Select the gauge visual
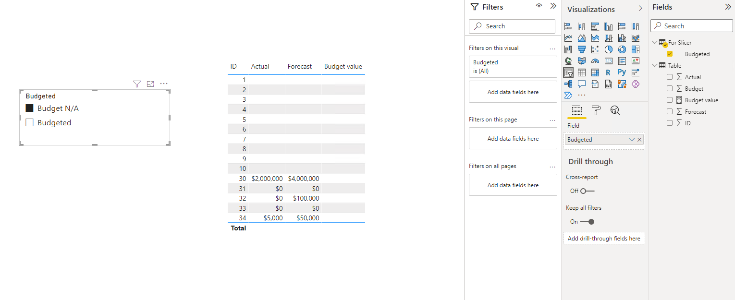 click(595, 61)
